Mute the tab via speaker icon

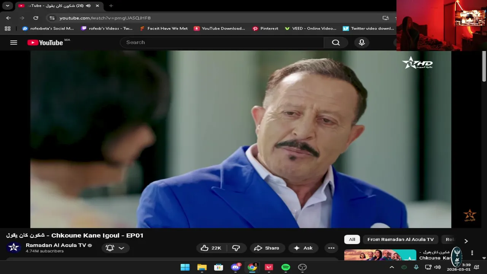click(88, 6)
